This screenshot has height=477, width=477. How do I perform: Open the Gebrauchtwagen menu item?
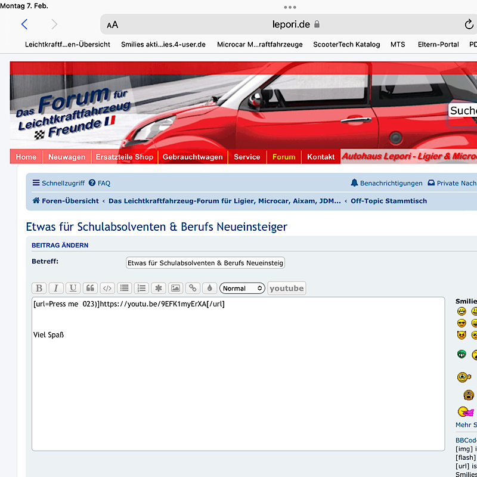click(193, 157)
